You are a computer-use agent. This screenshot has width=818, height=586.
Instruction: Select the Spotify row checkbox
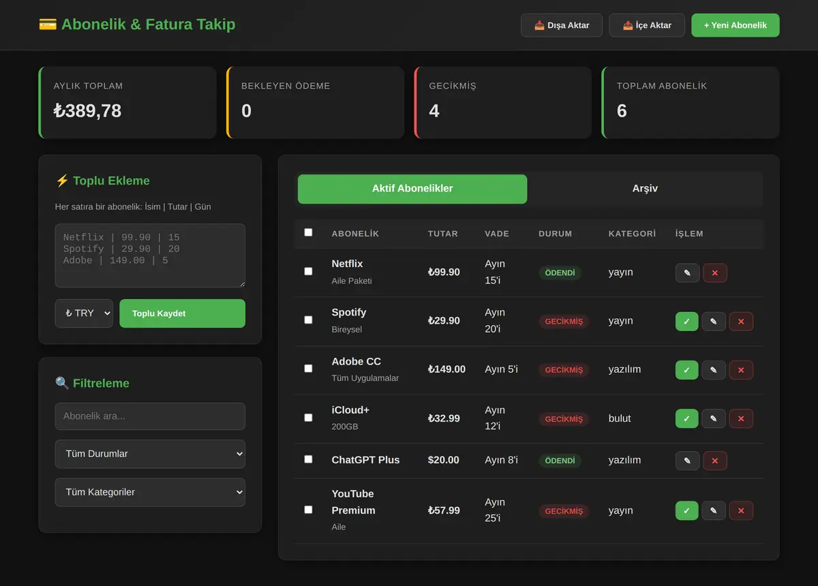(x=308, y=320)
